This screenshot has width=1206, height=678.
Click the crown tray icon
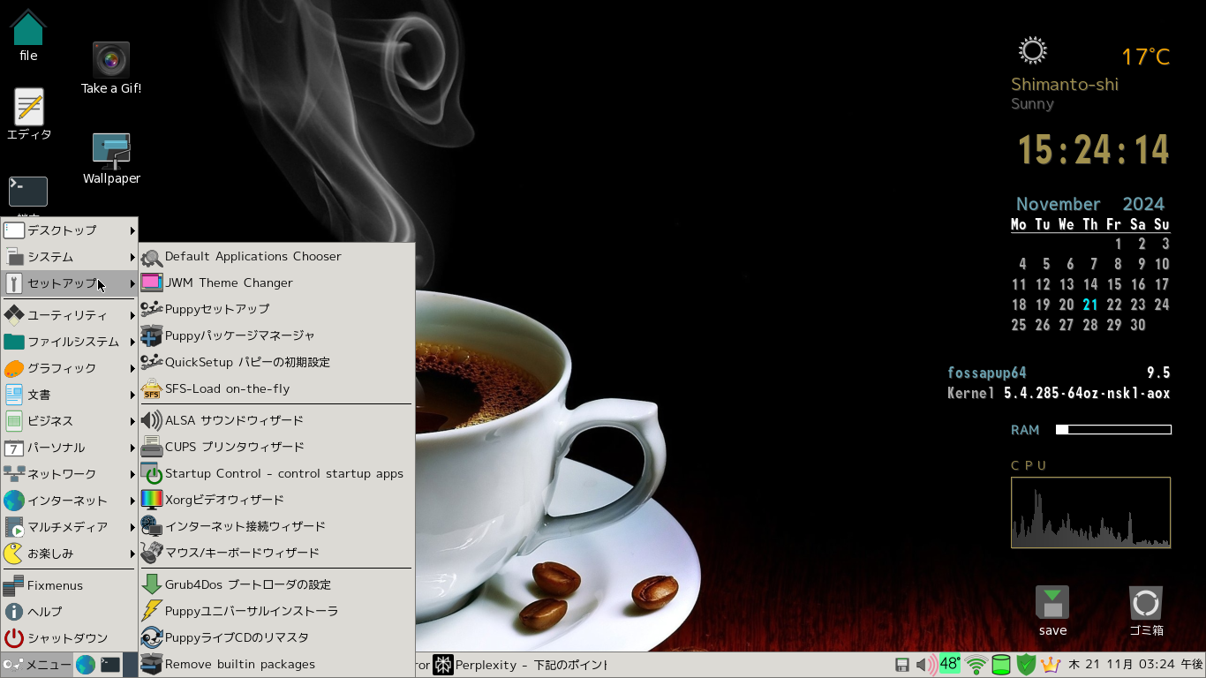click(x=1051, y=665)
